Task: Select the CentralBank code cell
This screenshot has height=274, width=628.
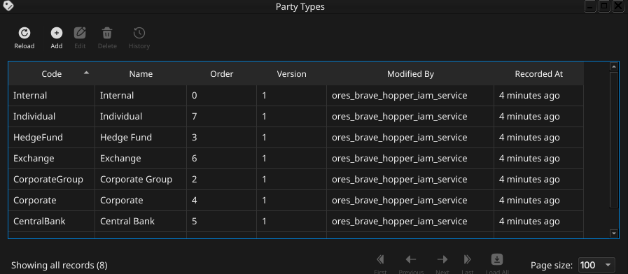Action: 52,221
